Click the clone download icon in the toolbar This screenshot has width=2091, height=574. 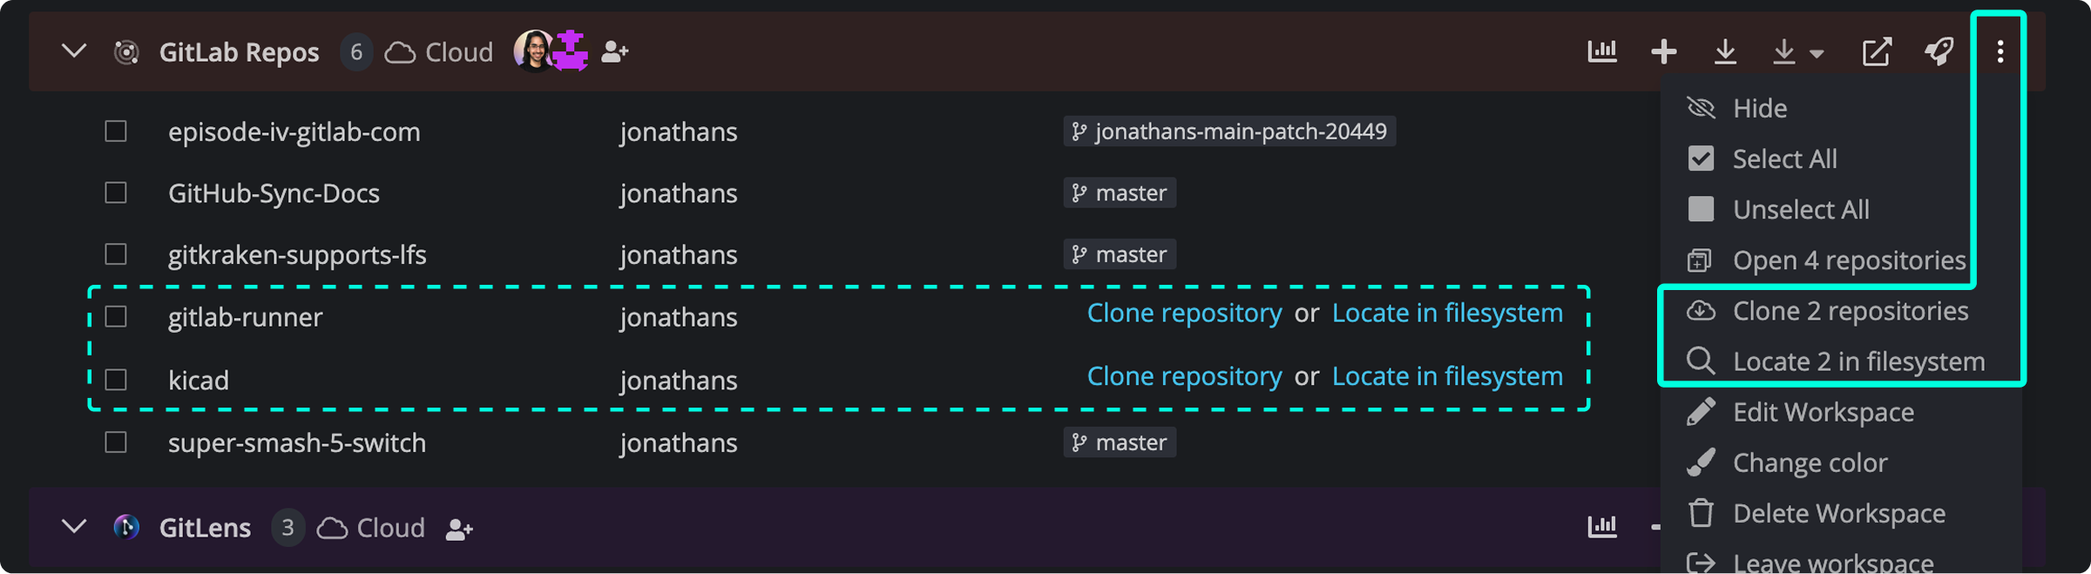[x=1726, y=51]
